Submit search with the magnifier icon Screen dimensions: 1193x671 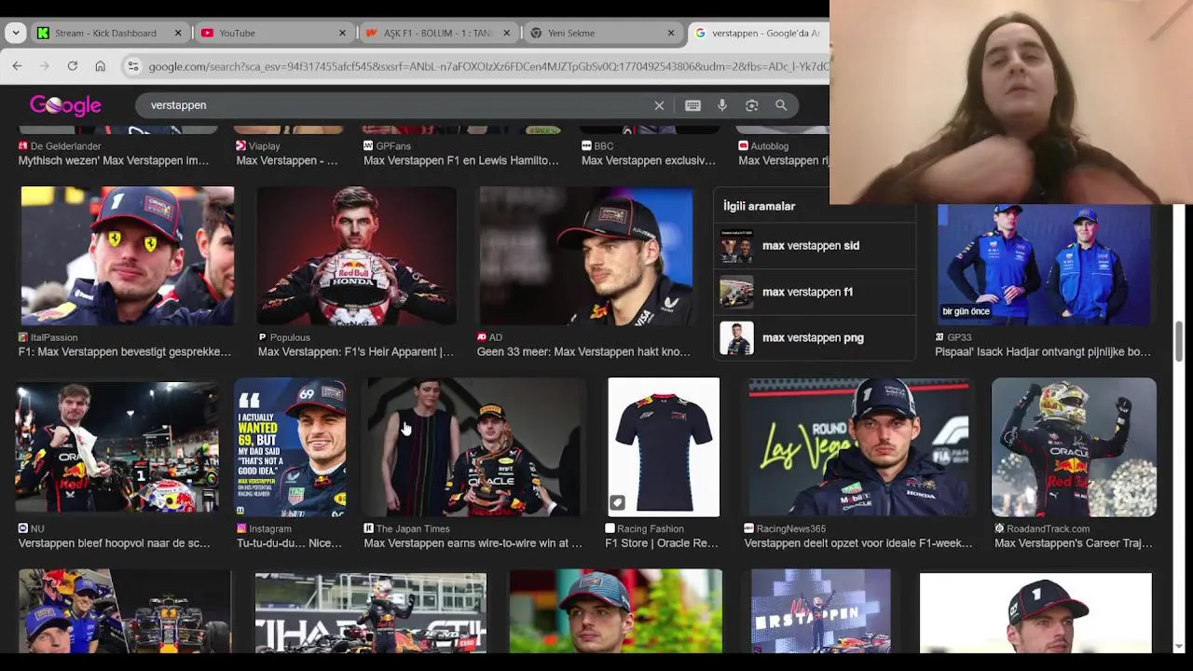point(781,105)
